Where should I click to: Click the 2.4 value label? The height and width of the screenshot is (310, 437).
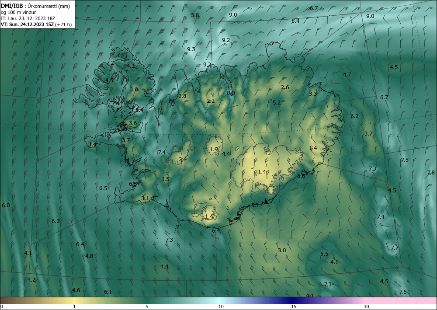[x=183, y=160]
